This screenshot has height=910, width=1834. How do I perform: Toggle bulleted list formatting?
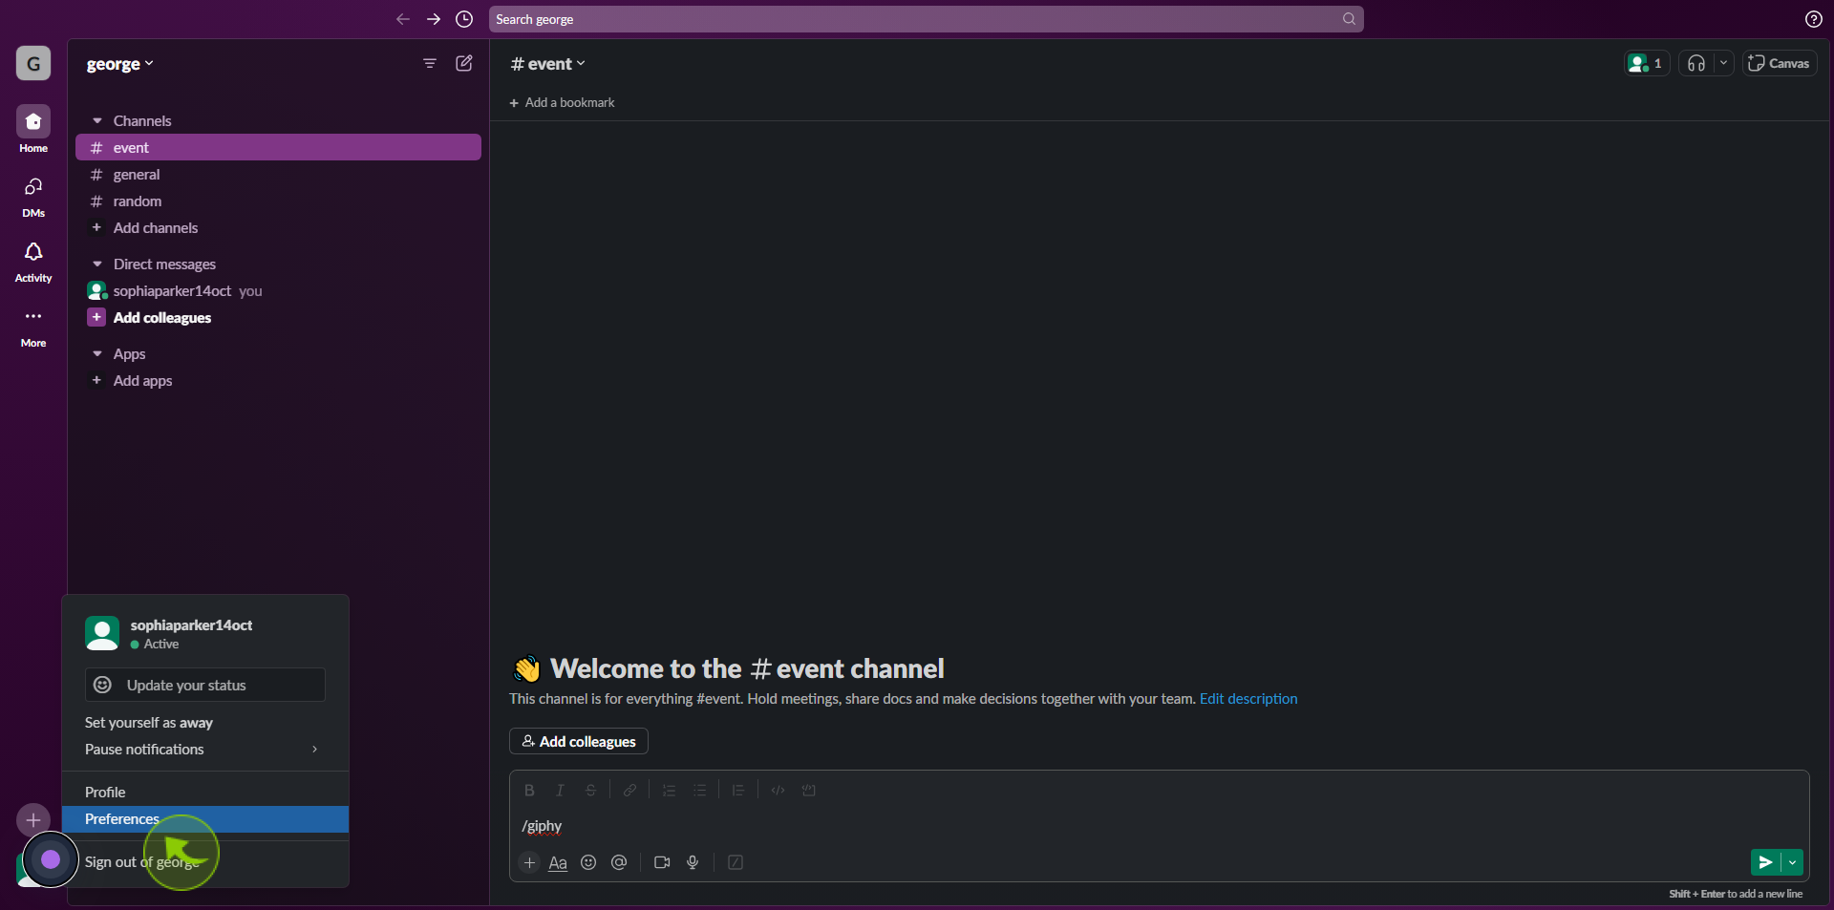(x=699, y=791)
